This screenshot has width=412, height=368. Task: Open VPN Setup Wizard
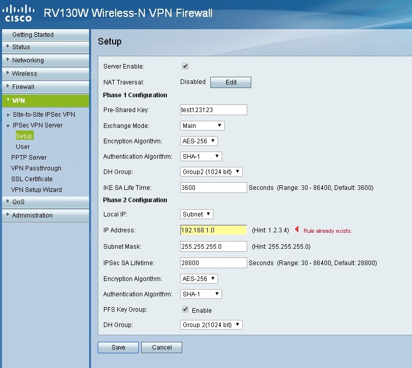click(36, 190)
